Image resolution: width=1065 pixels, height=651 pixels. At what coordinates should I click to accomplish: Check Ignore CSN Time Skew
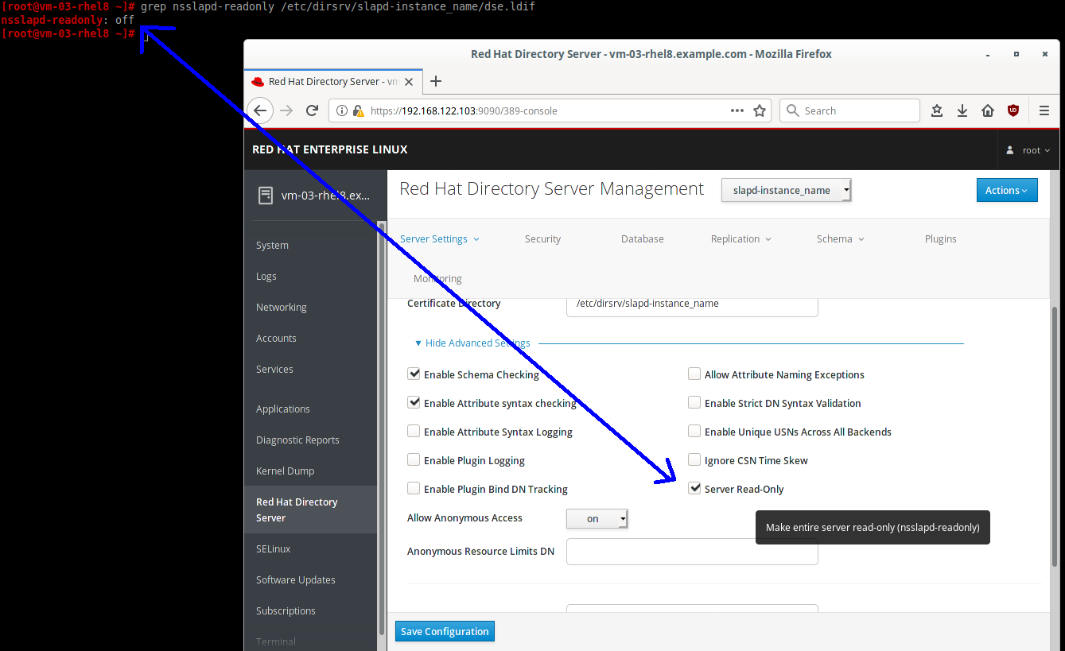[x=694, y=459]
